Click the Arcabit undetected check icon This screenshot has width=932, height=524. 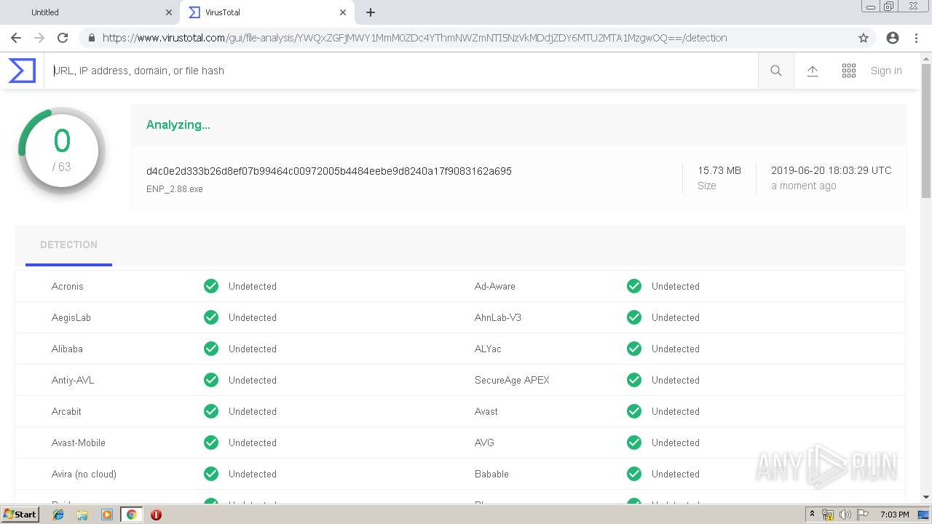click(211, 411)
